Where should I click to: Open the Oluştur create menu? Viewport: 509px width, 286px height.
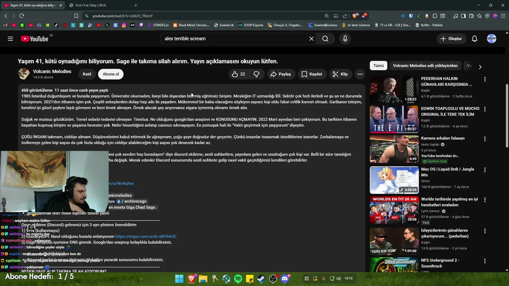(x=451, y=39)
